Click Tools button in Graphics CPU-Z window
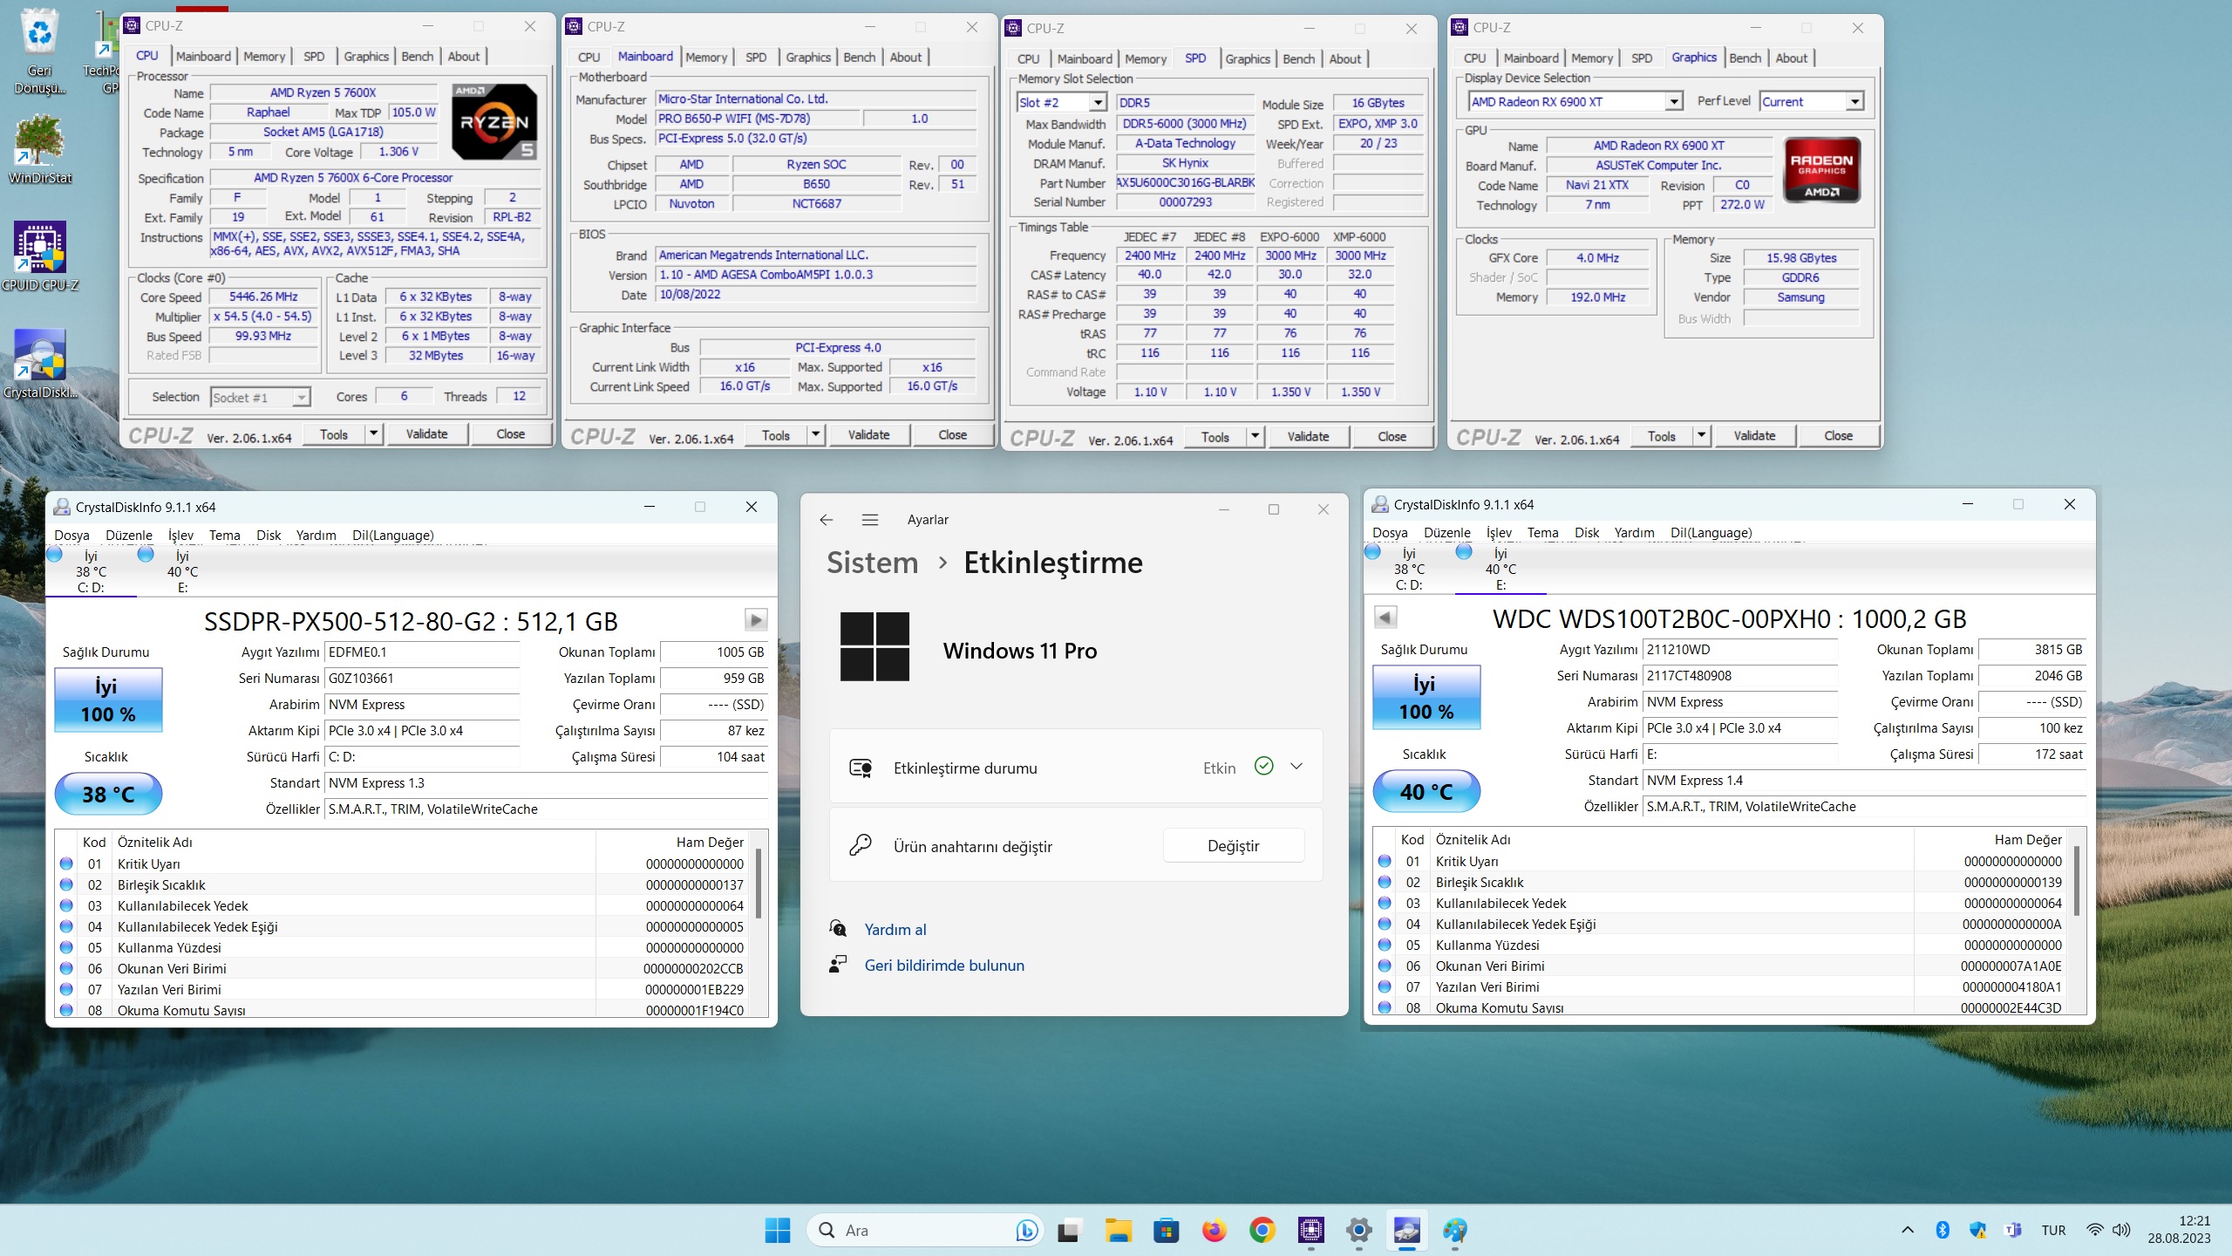 [x=1661, y=435]
